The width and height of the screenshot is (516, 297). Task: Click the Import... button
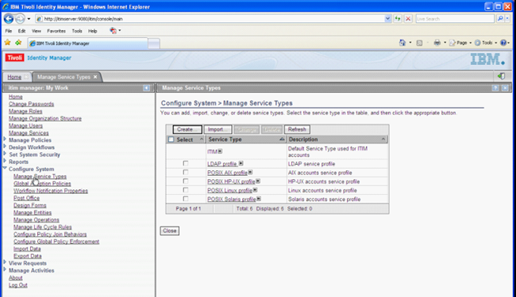point(218,129)
